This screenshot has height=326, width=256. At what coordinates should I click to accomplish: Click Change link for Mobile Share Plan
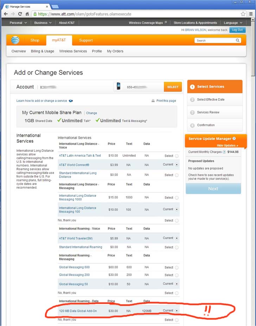[91, 113]
